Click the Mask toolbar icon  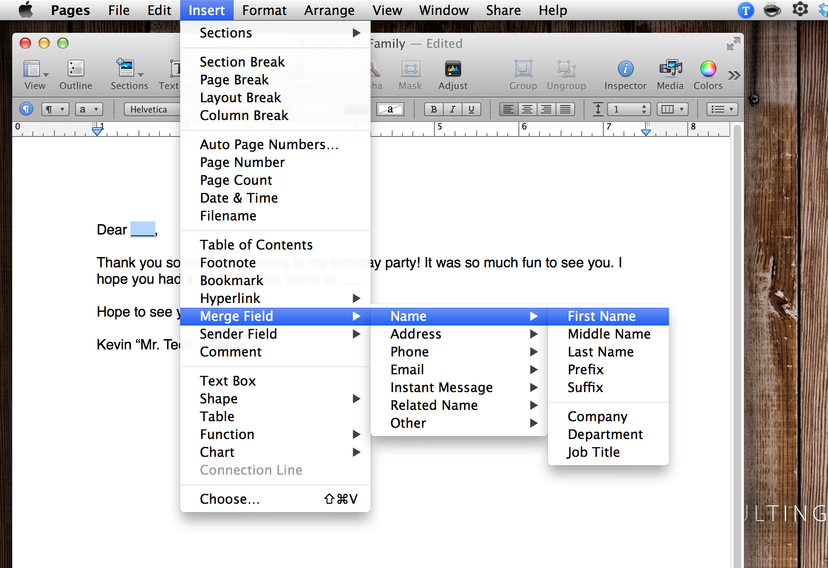click(410, 74)
